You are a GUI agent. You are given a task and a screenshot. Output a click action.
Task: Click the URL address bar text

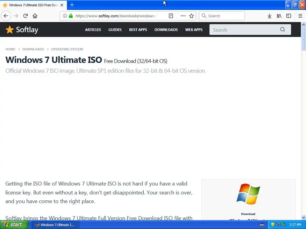click(116, 16)
